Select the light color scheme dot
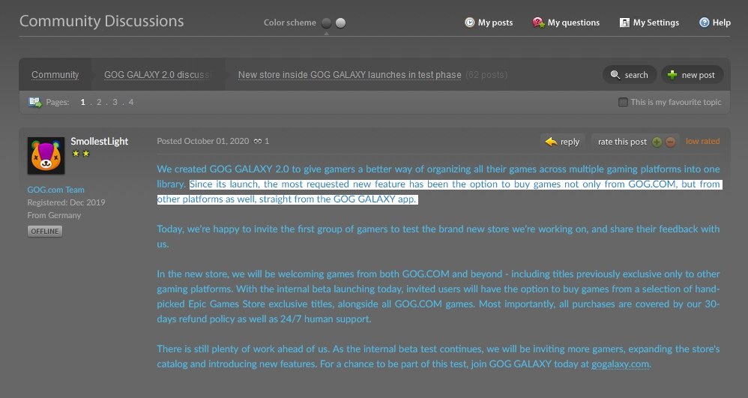The width and height of the screenshot is (748, 398). 340,22
